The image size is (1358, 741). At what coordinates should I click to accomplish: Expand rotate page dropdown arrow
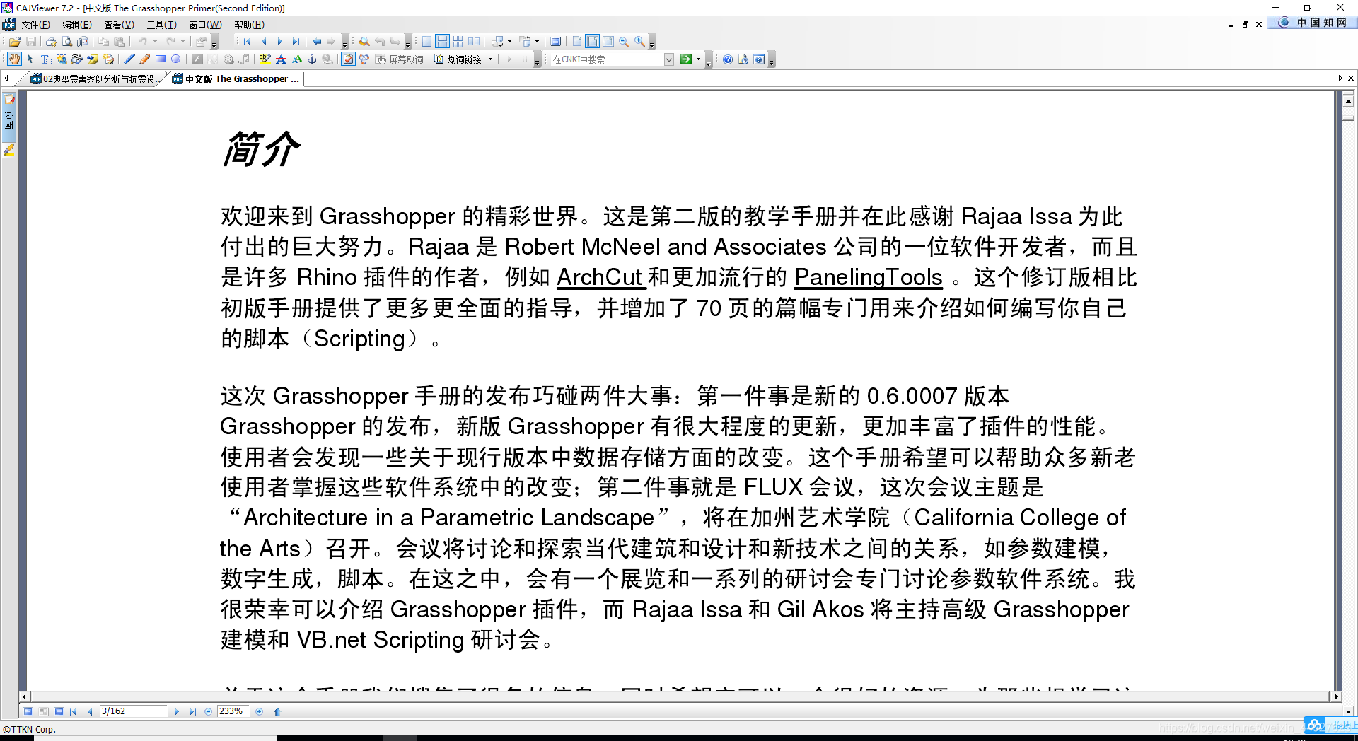[x=509, y=42]
